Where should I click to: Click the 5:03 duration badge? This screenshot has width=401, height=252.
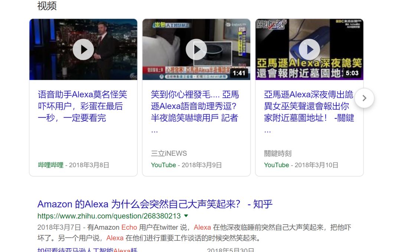tap(352, 73)
